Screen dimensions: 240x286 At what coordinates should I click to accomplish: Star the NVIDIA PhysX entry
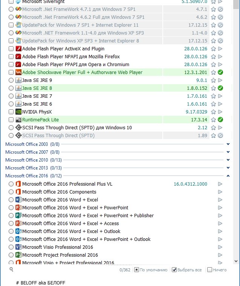(213, 112)
